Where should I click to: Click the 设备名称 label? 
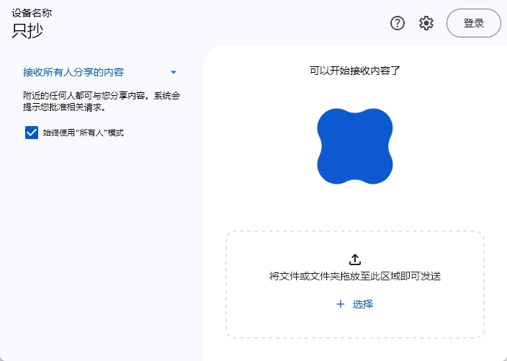click(32, 13)
